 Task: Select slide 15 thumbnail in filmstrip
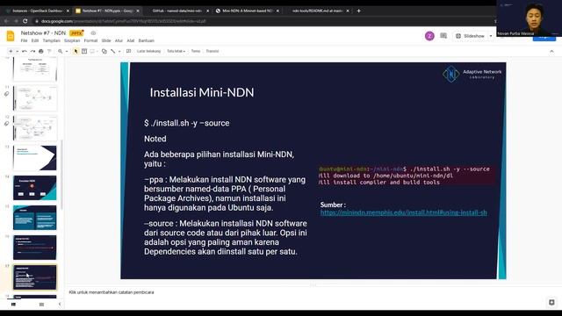point(35,218)
